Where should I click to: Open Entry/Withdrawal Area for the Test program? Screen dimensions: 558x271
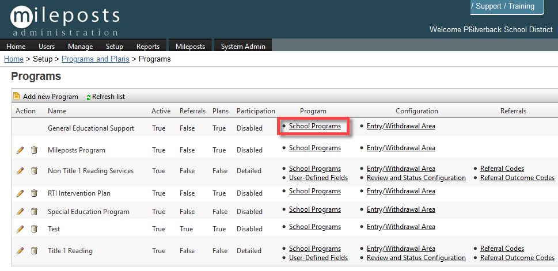[401, 227]
